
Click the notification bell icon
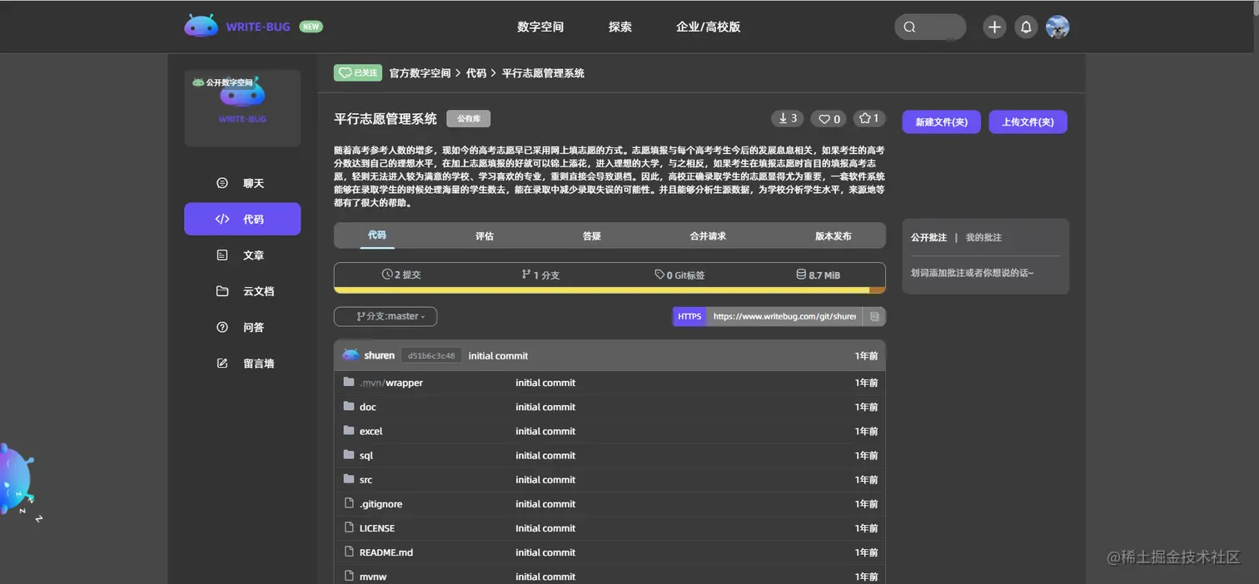pyautogui.click(x=1026, y=27)
